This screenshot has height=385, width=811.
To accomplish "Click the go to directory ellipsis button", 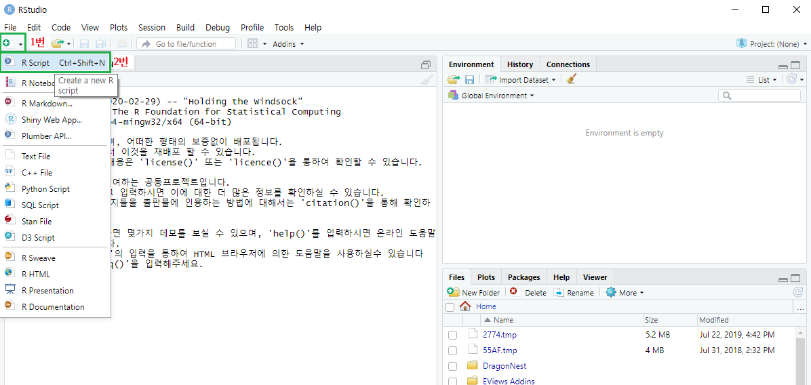I will [x=801, y=307].
